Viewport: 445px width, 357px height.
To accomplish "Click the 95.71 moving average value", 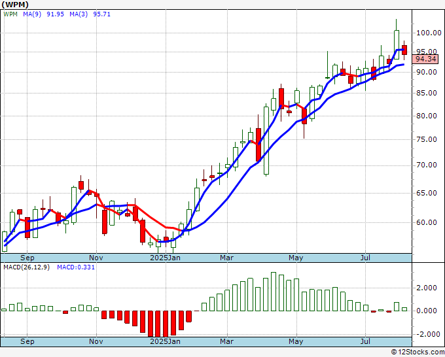I will coord(101,14).
